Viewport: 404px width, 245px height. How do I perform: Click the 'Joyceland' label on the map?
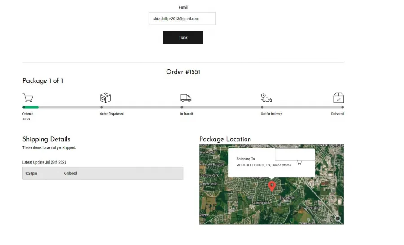tap(287, 198)
